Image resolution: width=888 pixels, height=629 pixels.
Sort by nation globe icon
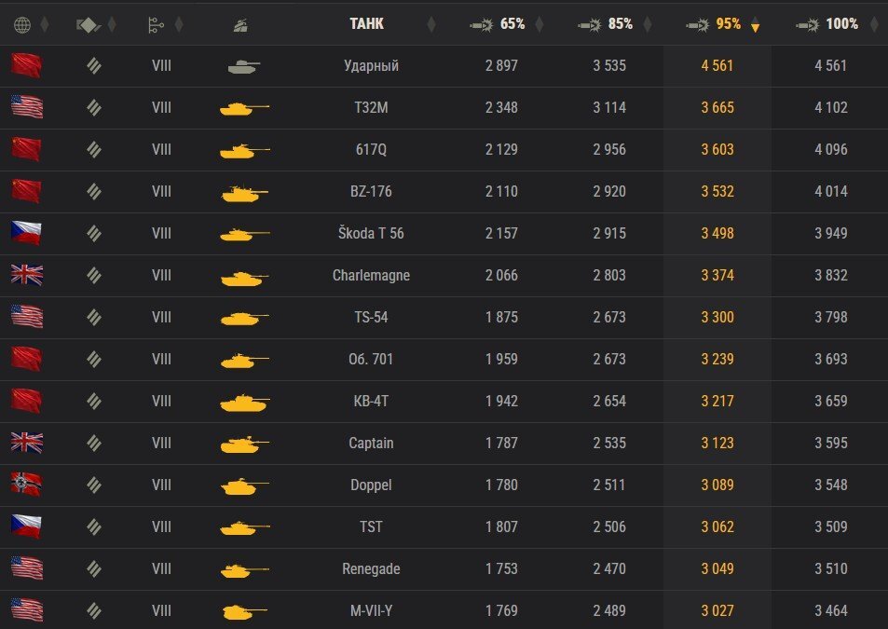pos(22,25)
